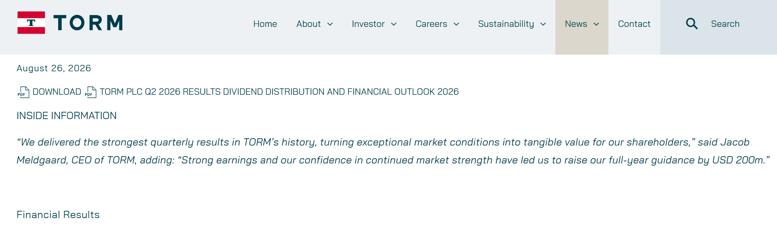Viewport: 777px width, 233px height.
Task: Open the Careers menu label
Action: [431, 24]
